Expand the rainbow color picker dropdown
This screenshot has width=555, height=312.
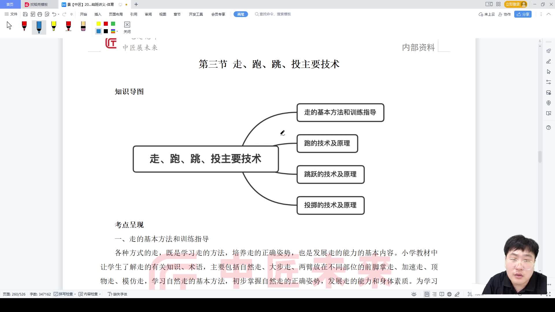117,31
